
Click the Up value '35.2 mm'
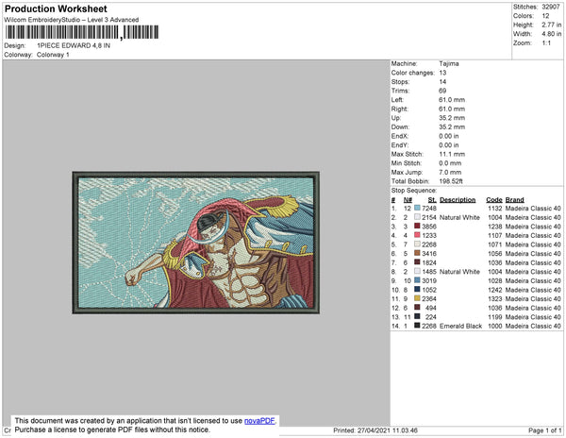(452, 118)
